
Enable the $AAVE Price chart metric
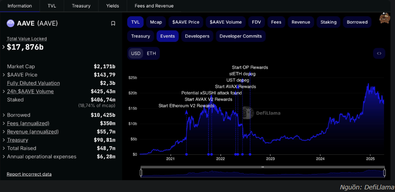click(x=185, y=22)
